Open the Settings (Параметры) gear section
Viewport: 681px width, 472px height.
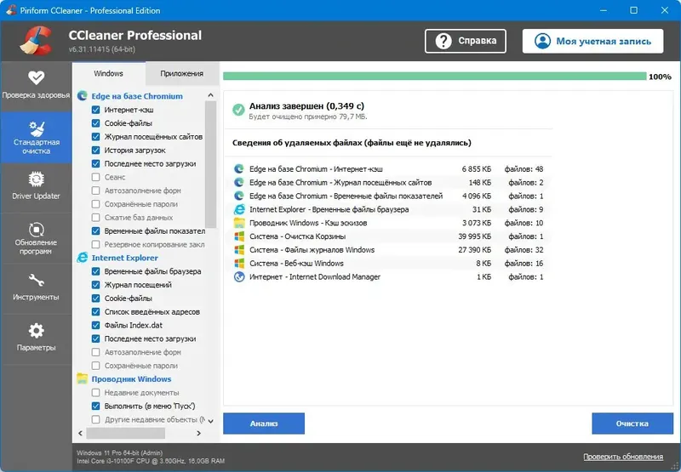click(36, 337)
